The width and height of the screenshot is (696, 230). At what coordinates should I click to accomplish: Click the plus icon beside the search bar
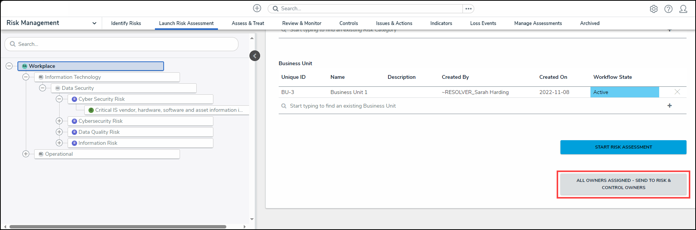[x=257, y=8]
